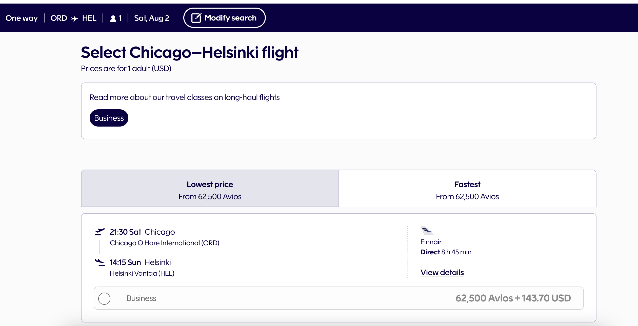Switch to the Fastest sorting tab
The width and height of the screenshot is (638, 326).
pos(467,189)
